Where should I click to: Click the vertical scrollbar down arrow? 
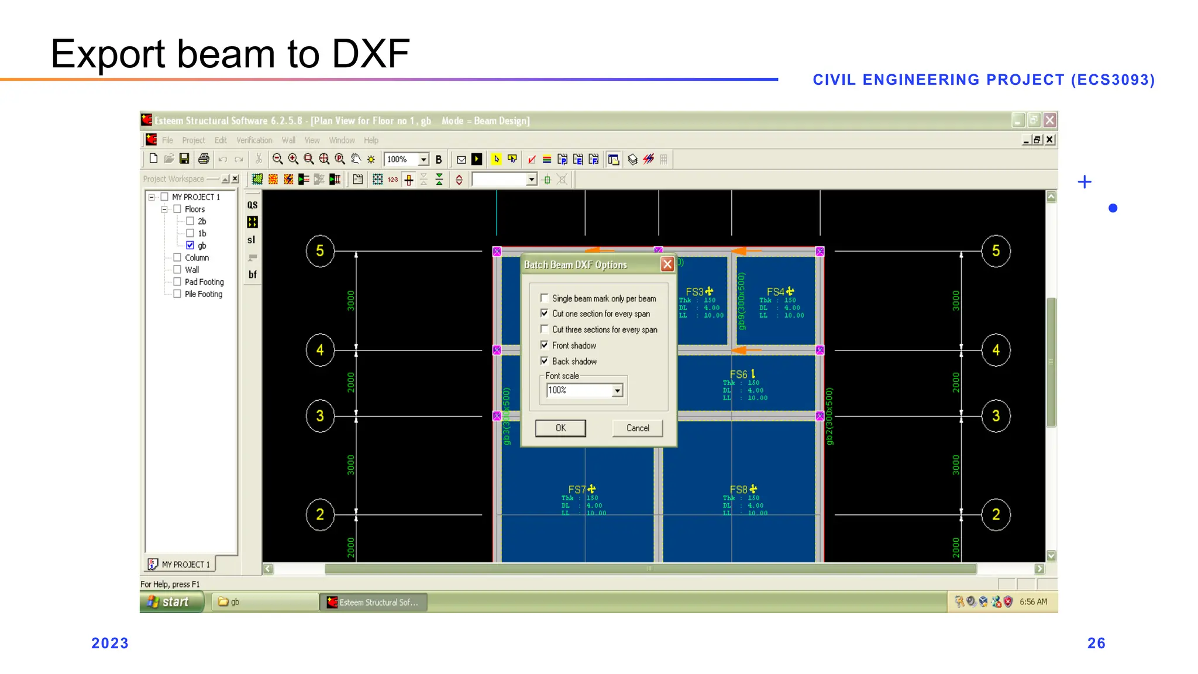[x=1051, y=555]
